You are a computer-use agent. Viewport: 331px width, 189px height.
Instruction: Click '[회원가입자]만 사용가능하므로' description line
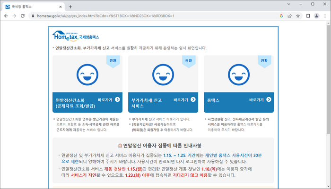(x=154, y=124)
